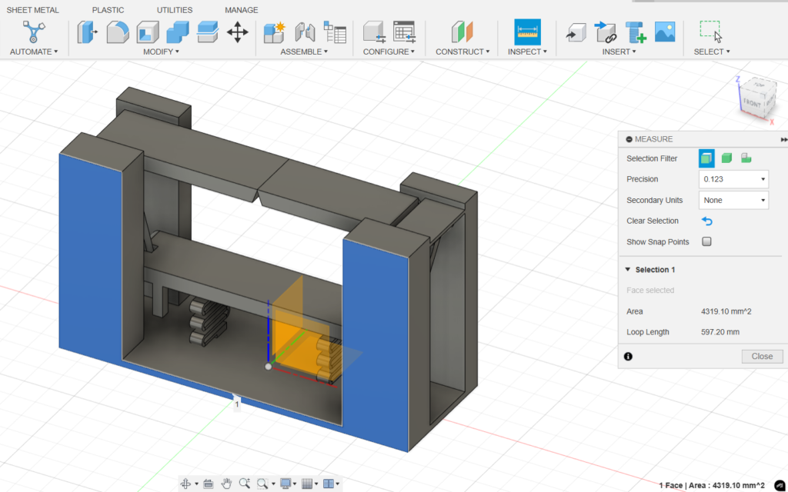The width and height of the screenshot is (788, 492).
Task: Open the SELECT dropdown menu
Action: (712, 52)
